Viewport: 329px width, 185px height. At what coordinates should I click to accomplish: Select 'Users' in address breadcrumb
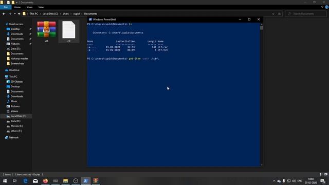pyautogui.click(x=66, y=14)
